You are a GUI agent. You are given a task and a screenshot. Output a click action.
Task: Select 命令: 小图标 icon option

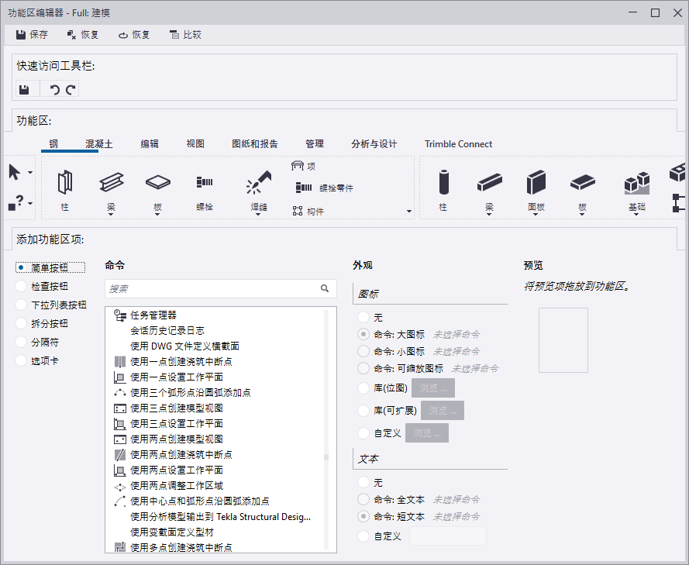coord(363,351)
